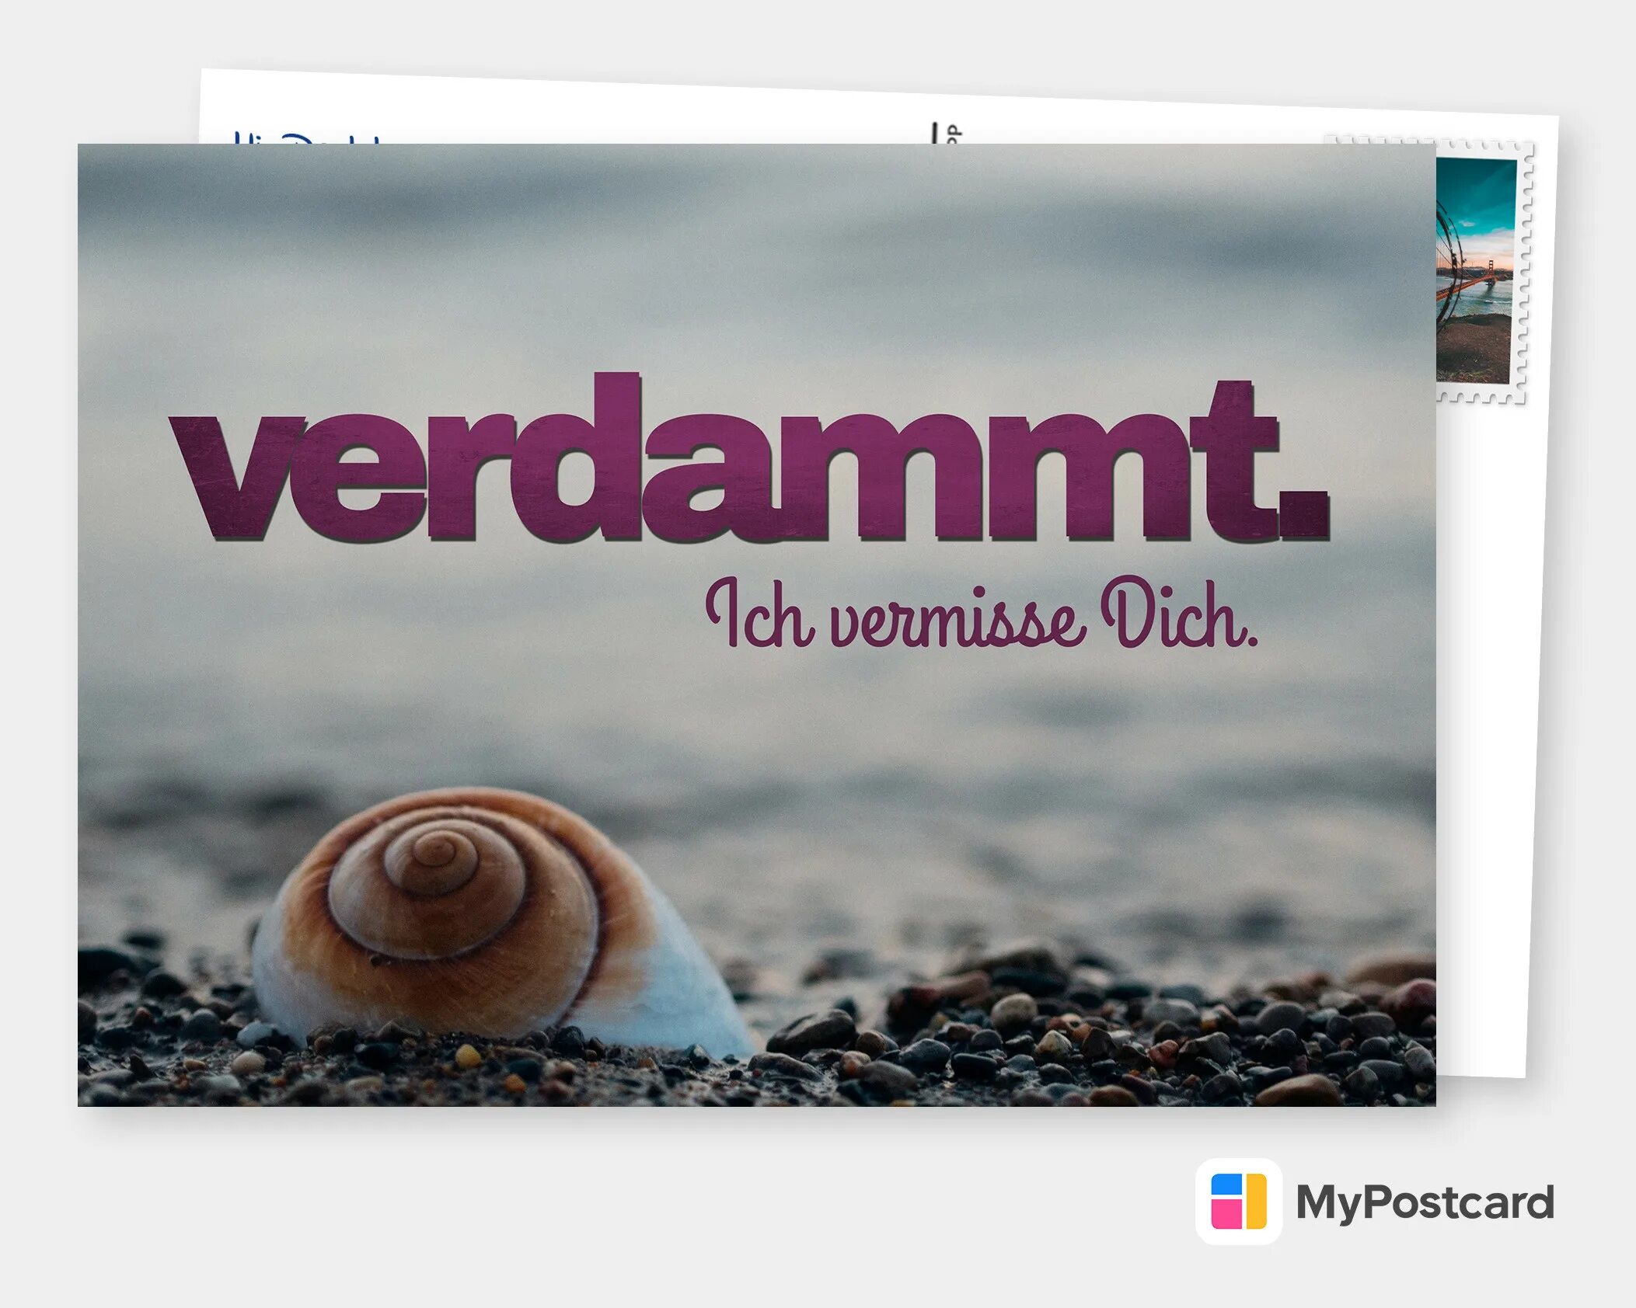Click the yellow rectangle in the logo
Screen dimensions: 1636x1308
coord(1256,1202)
